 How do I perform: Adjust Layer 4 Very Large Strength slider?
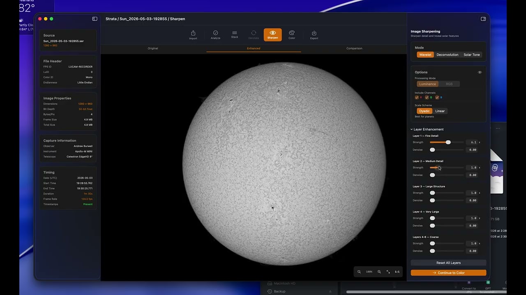(447, 218)
